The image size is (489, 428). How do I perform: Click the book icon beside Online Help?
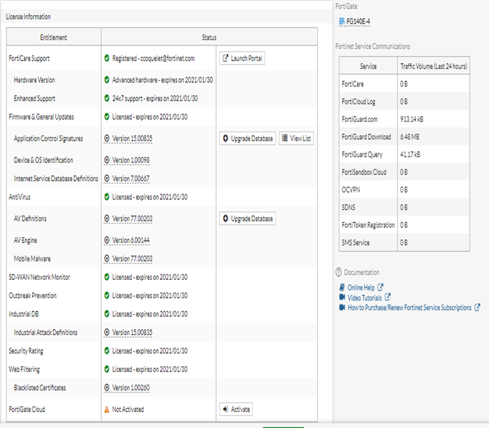coord(342,288)
